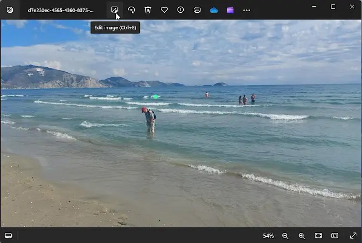
Task: Click the 54% zoom percentage value
Action: (268, 236)
